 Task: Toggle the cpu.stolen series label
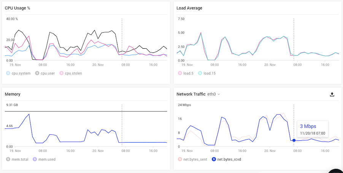tap(73, 73)
